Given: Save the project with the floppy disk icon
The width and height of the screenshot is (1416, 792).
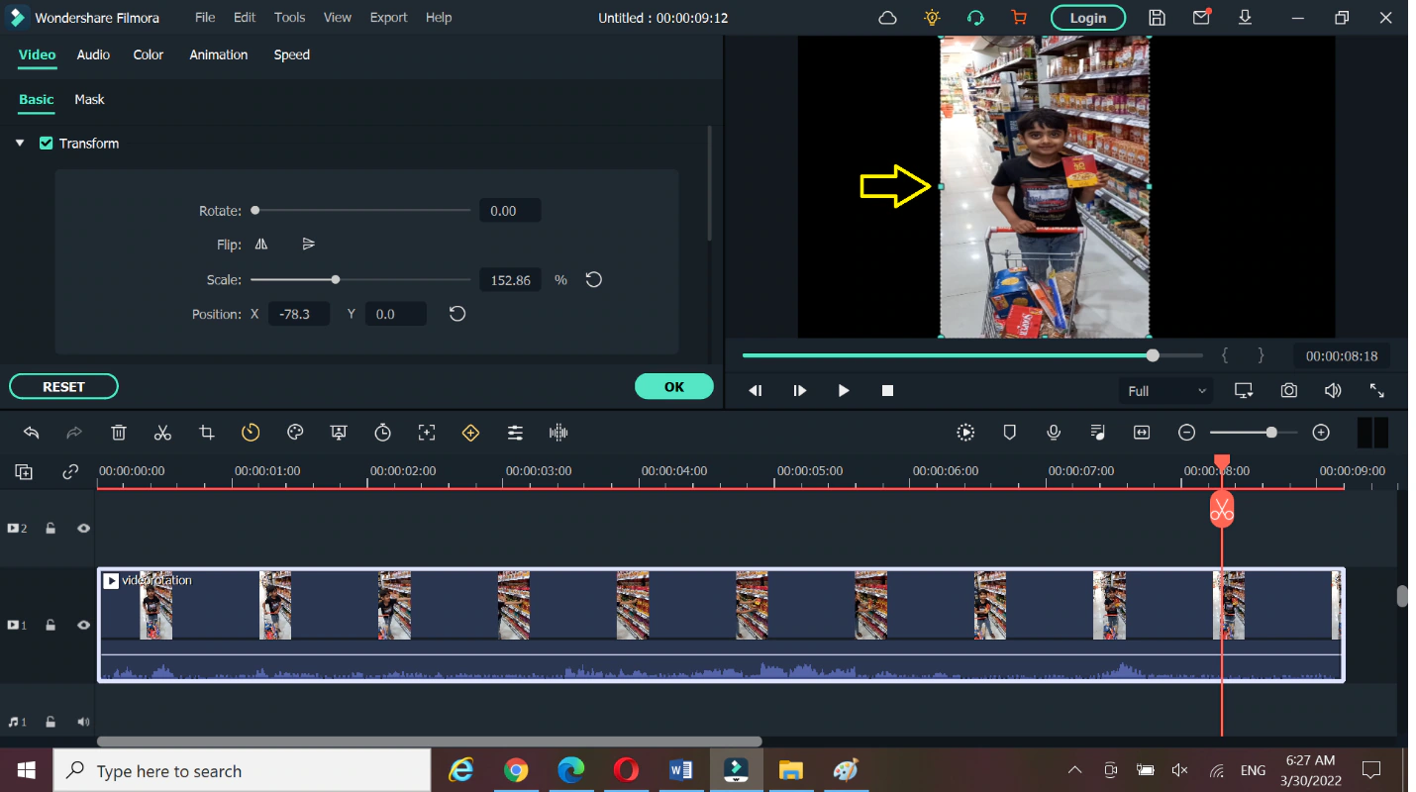Looking at the screenshot, I should tap(1157, 18).
